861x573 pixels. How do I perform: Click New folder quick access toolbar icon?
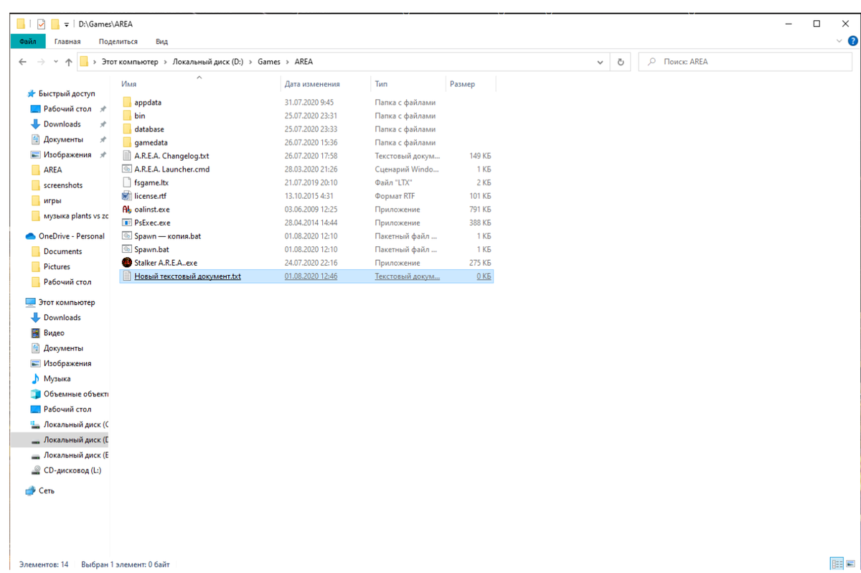tap(55, 24)
